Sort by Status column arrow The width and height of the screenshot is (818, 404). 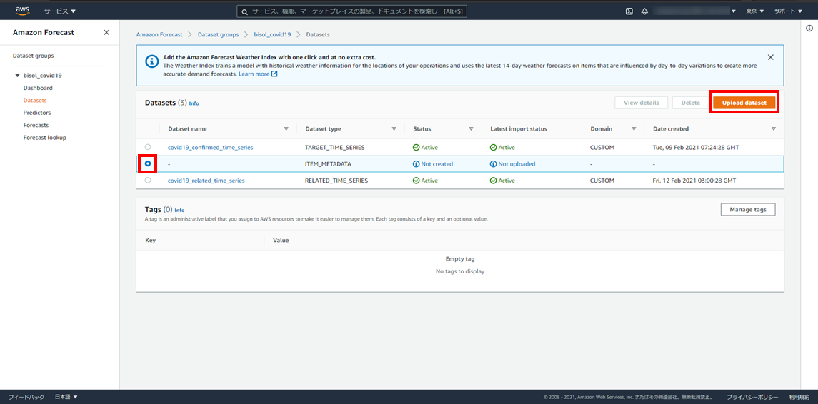(x=471, y=129)
